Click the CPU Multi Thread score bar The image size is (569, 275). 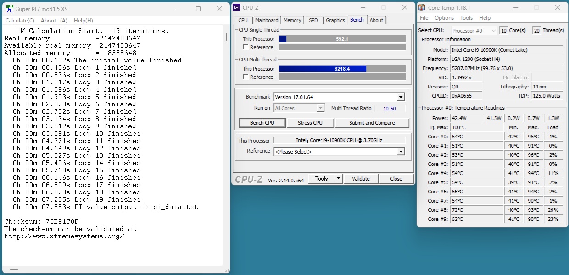pyautogui.click(x=342, y=69)
